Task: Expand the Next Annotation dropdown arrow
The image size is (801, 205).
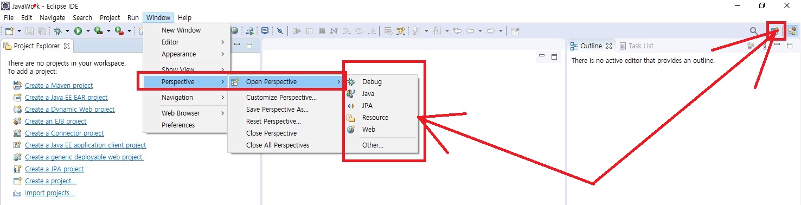Action: coord(426,31)
